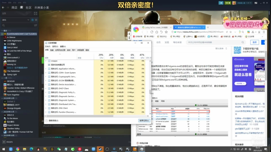Image resolution: width=271 pixels, height=152 pixels.
Task: Click browser undo close tab icon
Action: (x=161, y=32)
